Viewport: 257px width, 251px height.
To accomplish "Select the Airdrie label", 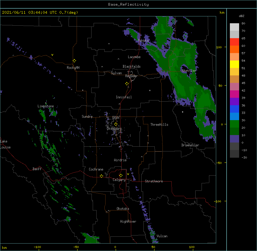I will point(120,160).
